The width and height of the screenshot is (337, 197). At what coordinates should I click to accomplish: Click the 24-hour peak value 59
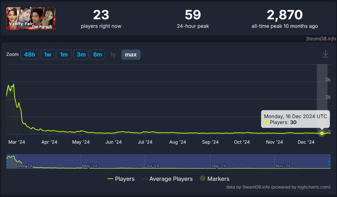pos(193,15)
